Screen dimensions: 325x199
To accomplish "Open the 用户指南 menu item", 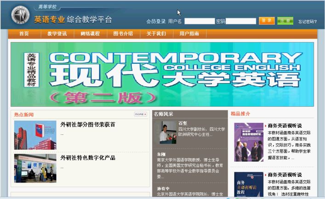I will (x=189, y=33).
